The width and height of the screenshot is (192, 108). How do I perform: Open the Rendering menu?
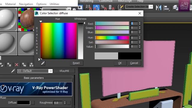click(x=87, y=1)
